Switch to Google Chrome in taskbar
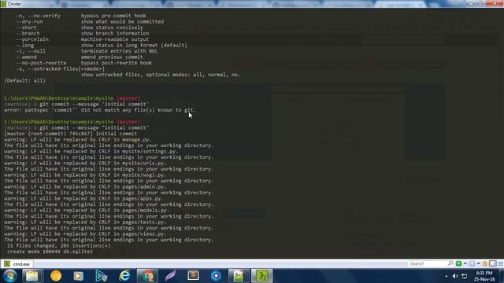Viewport: 504px width, 283px height. [147, 276]
